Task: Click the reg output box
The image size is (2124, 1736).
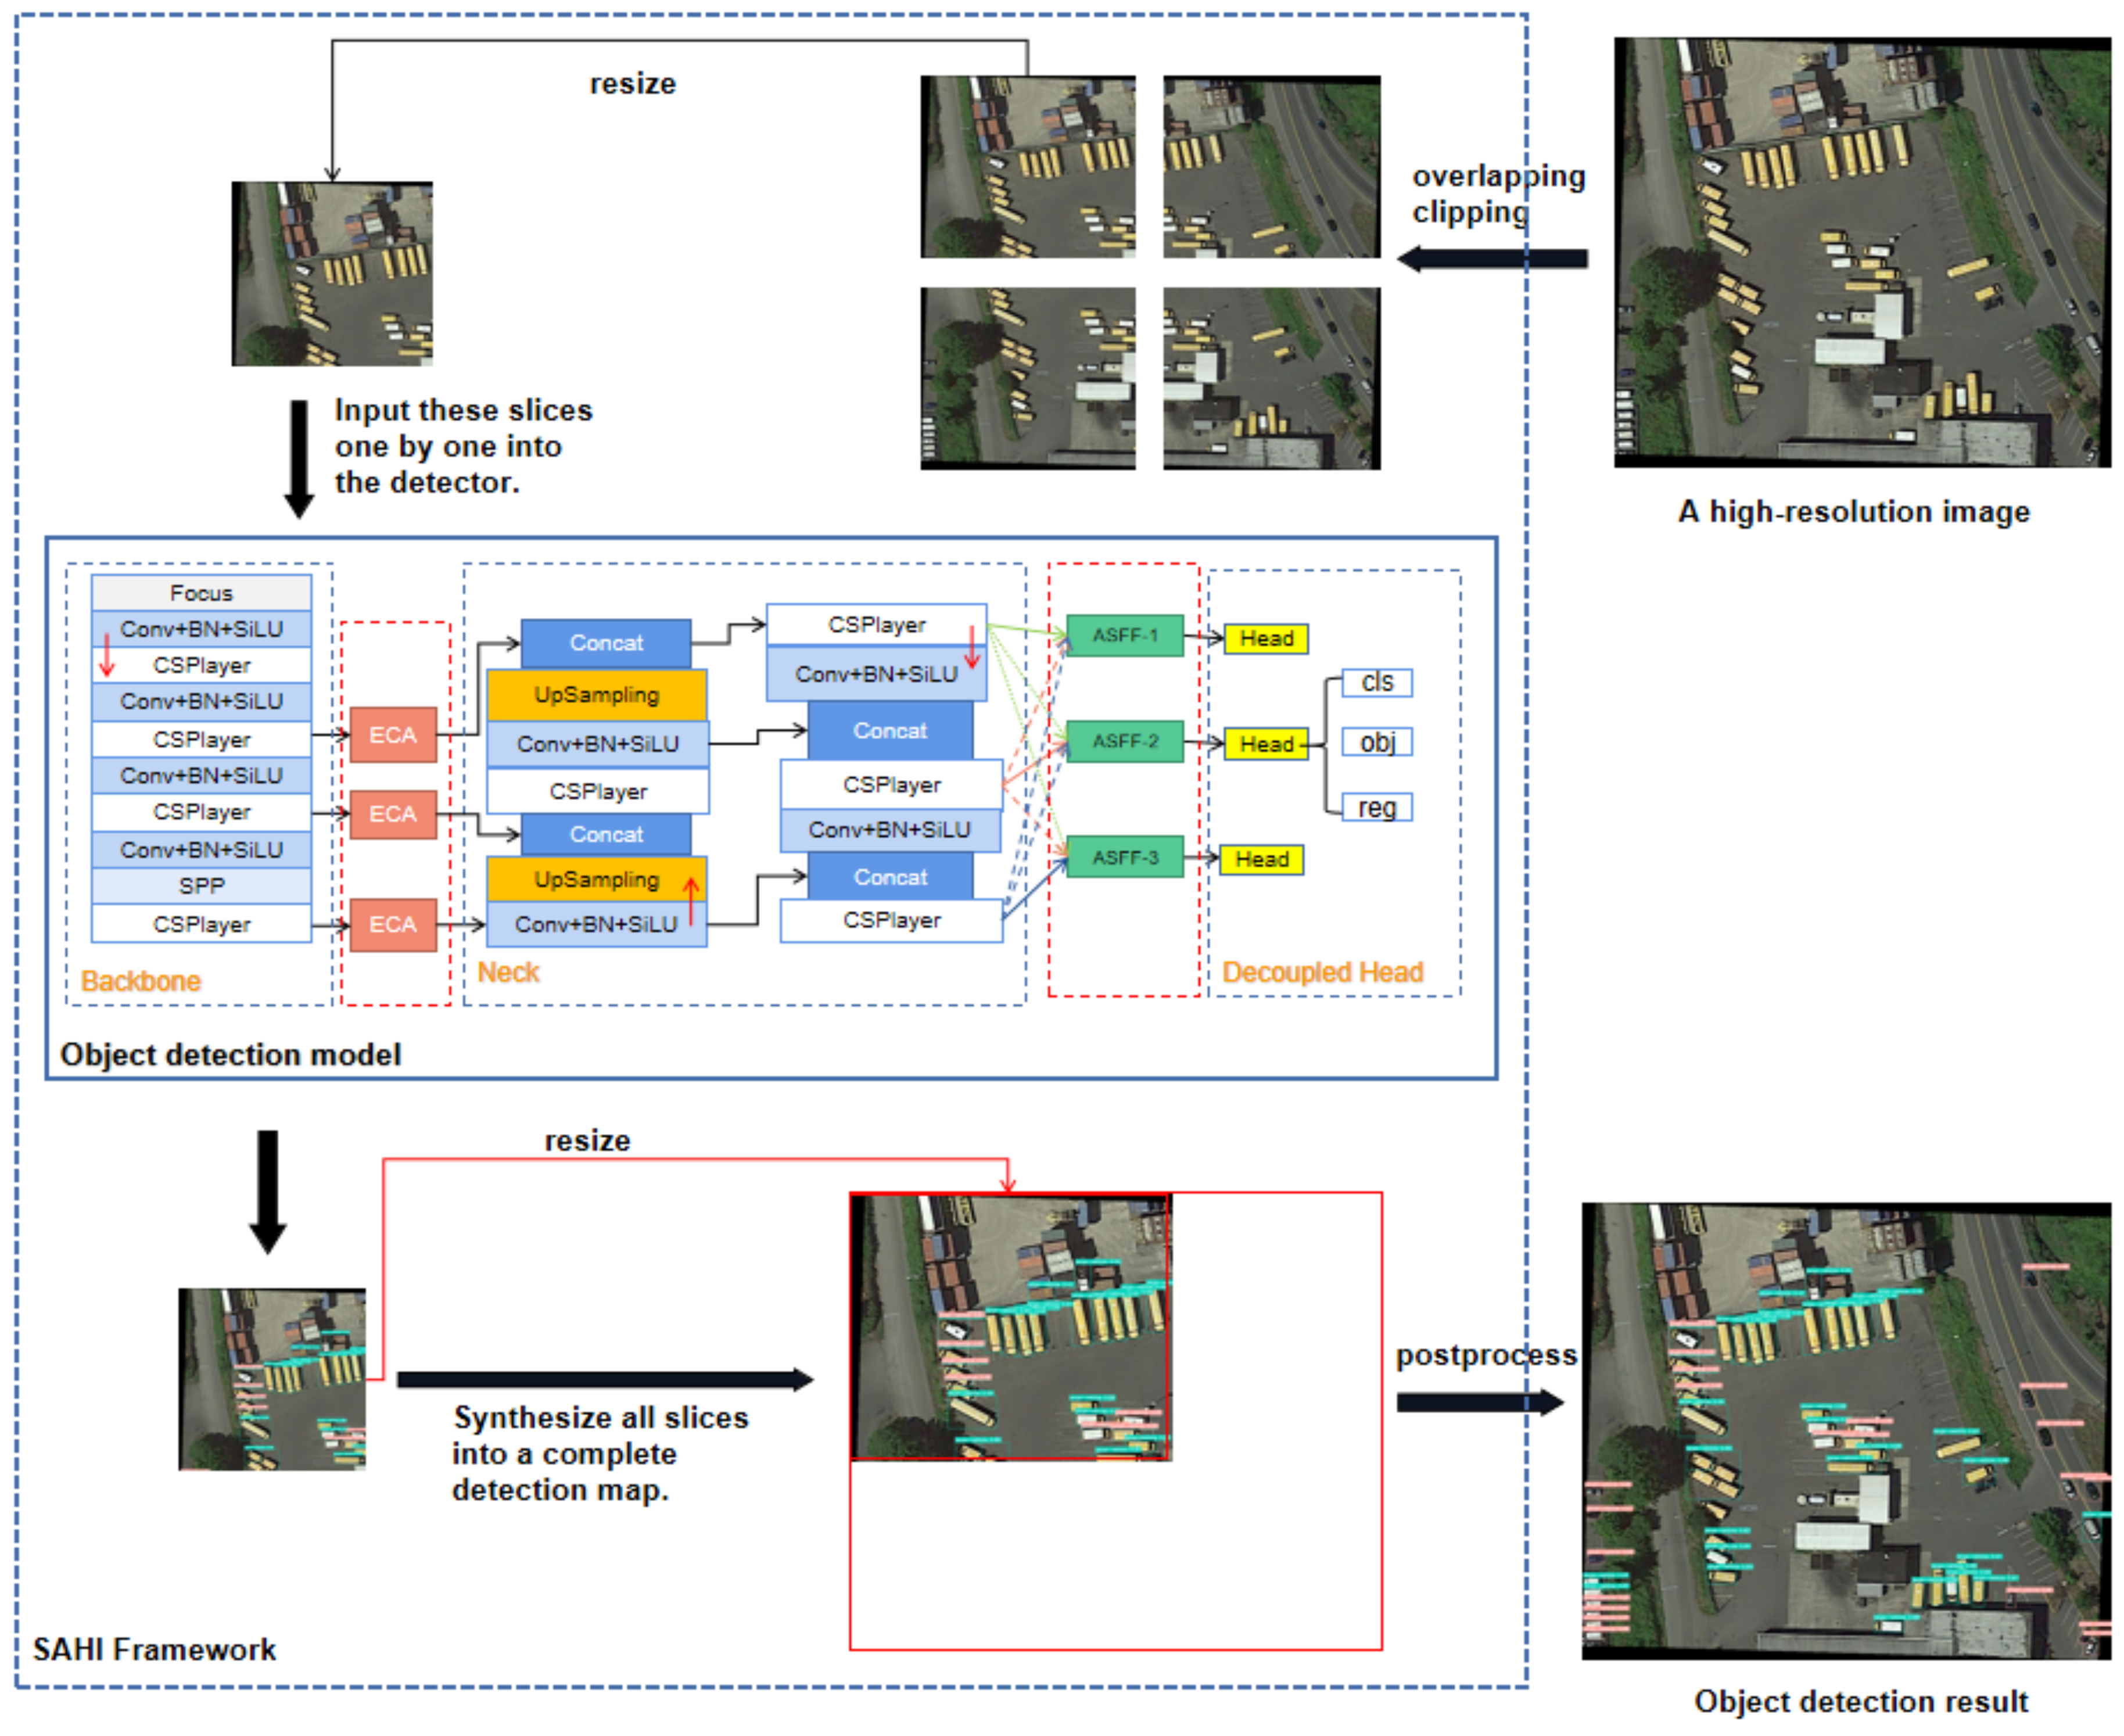Action: tap(1376, 808)
